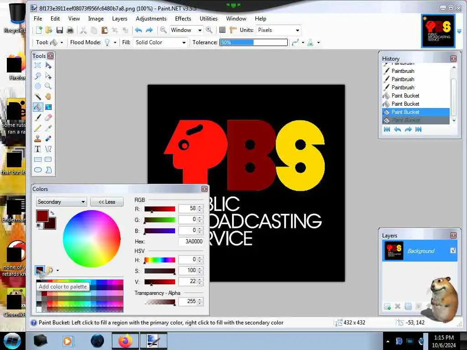
Task: Select the Ellipse shape tool
Action: [x=38, y=170]
